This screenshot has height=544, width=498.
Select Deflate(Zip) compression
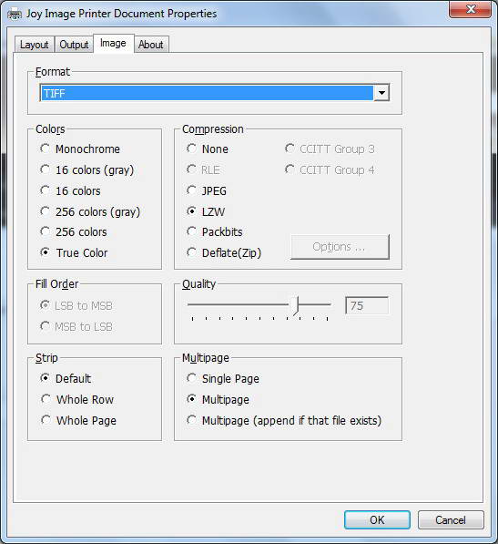tap(224, 253)
